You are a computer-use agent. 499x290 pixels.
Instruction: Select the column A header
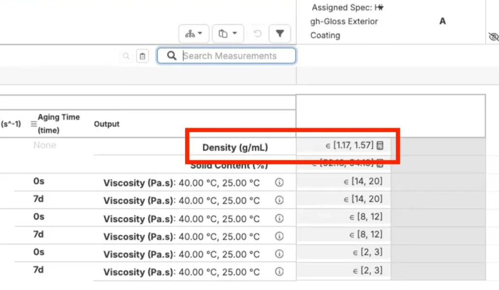pyautogui.click(x=442, y=21)
